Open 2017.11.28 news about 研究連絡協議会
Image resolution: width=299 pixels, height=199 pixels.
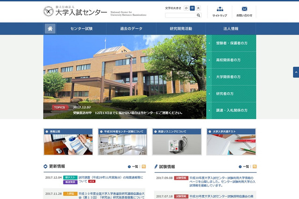tap(112, 195)
